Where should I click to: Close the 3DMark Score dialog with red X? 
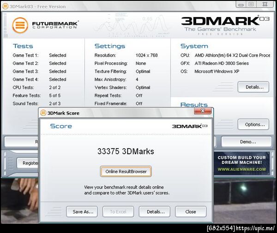(203, 111)
